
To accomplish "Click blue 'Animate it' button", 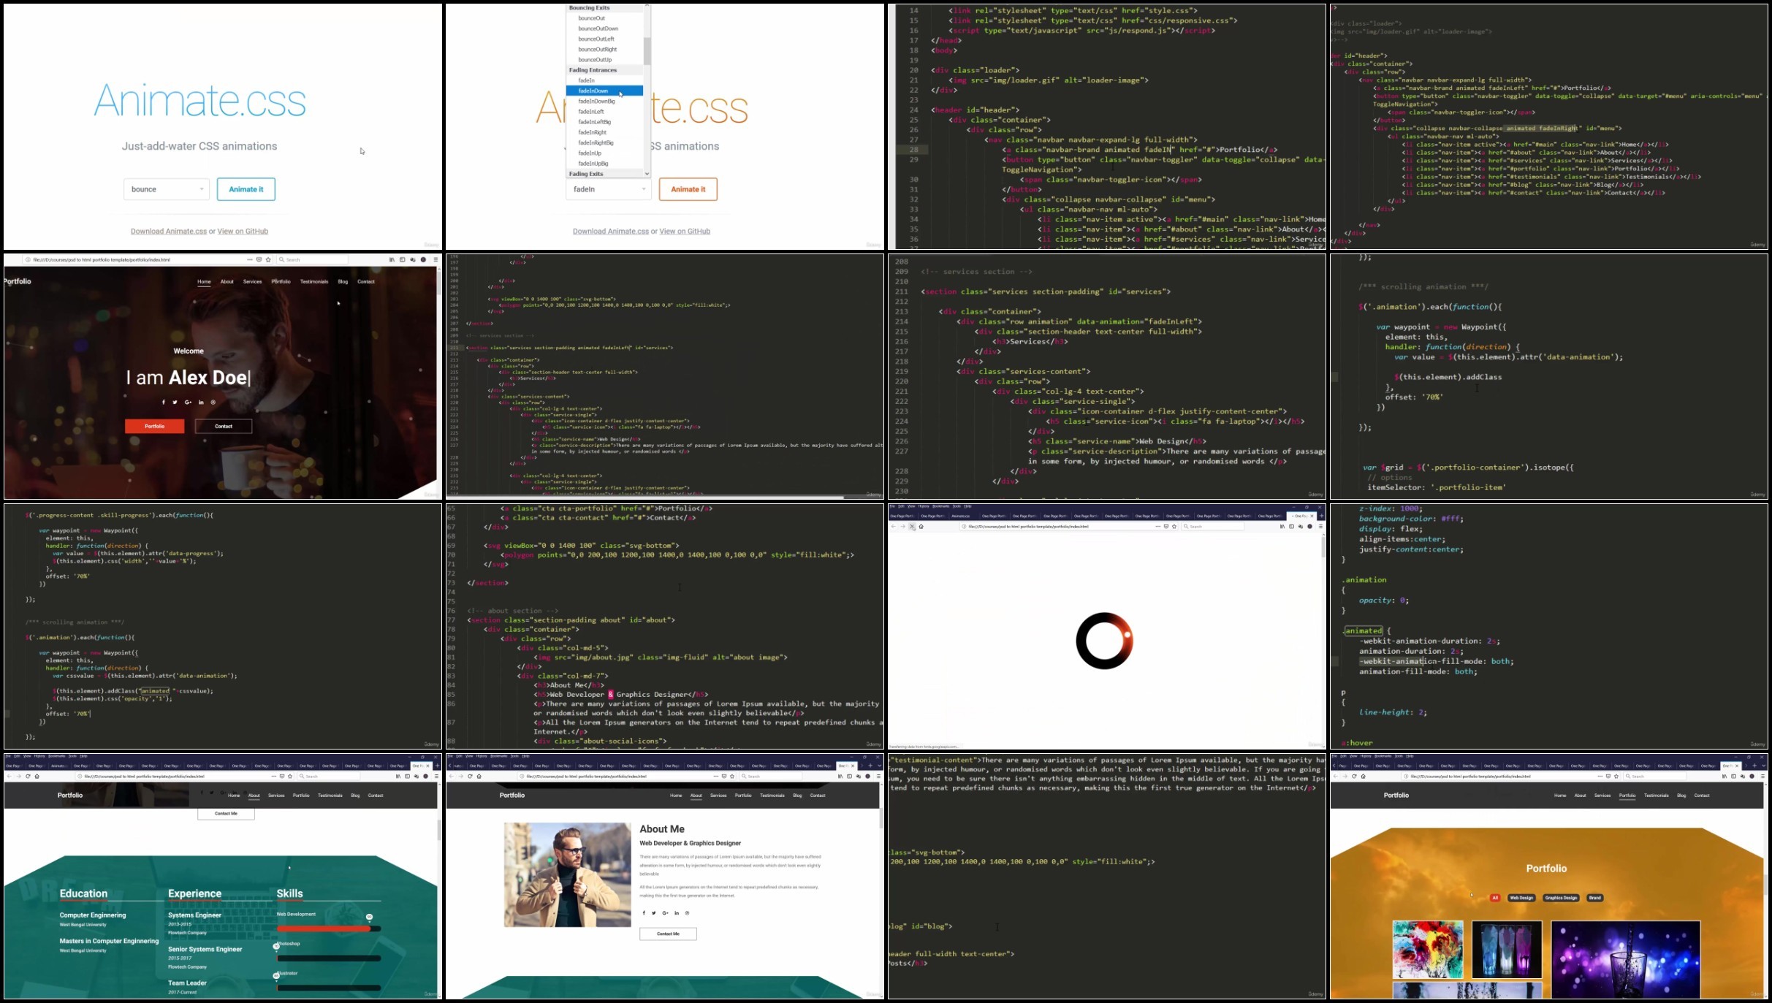I will click(246, 189).
